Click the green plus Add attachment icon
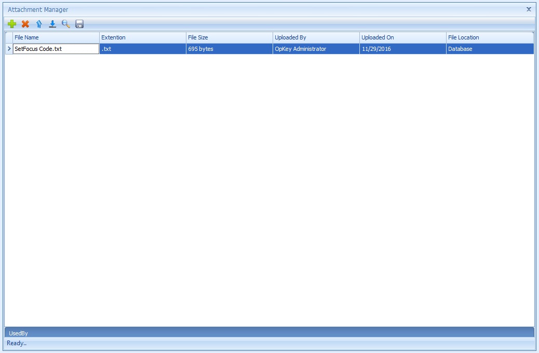 click(12, 24)
